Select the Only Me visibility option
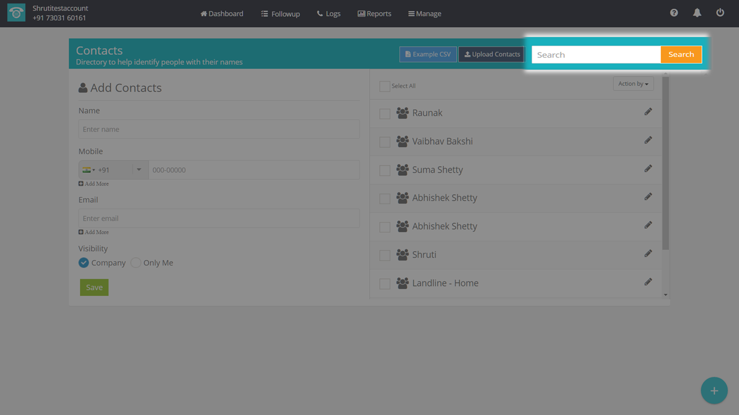 point(136,263)
